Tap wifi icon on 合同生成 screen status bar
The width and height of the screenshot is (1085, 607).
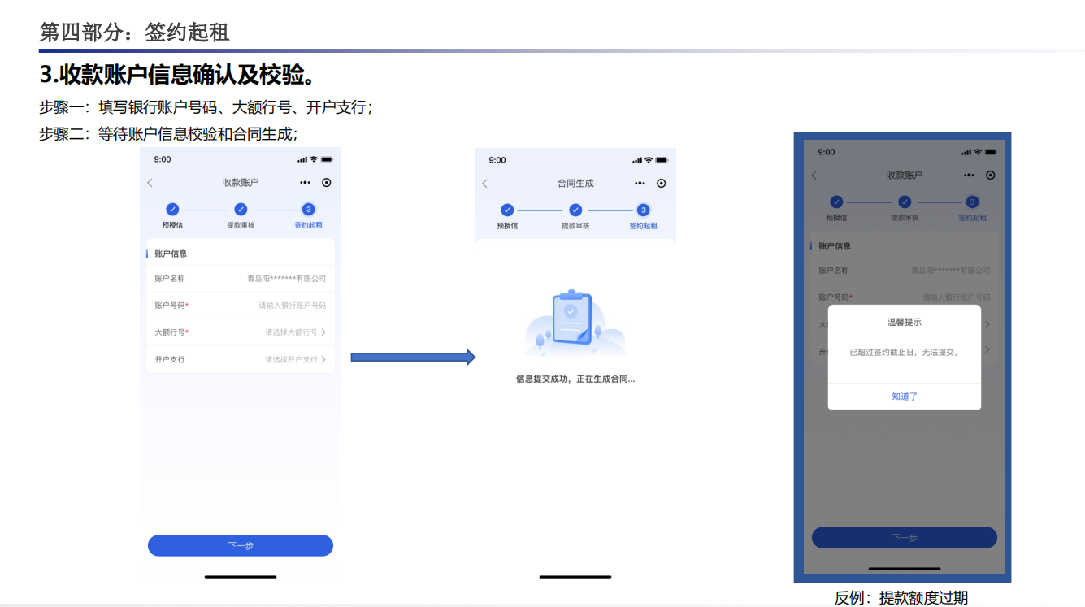click(649, 160)
